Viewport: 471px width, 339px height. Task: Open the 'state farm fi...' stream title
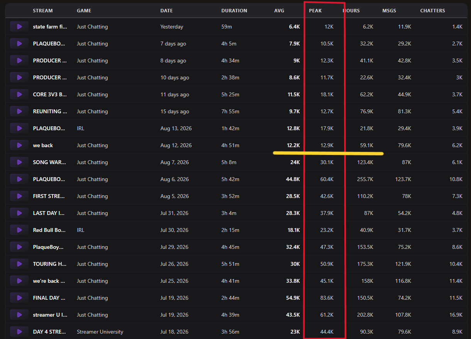pos(50,27)
